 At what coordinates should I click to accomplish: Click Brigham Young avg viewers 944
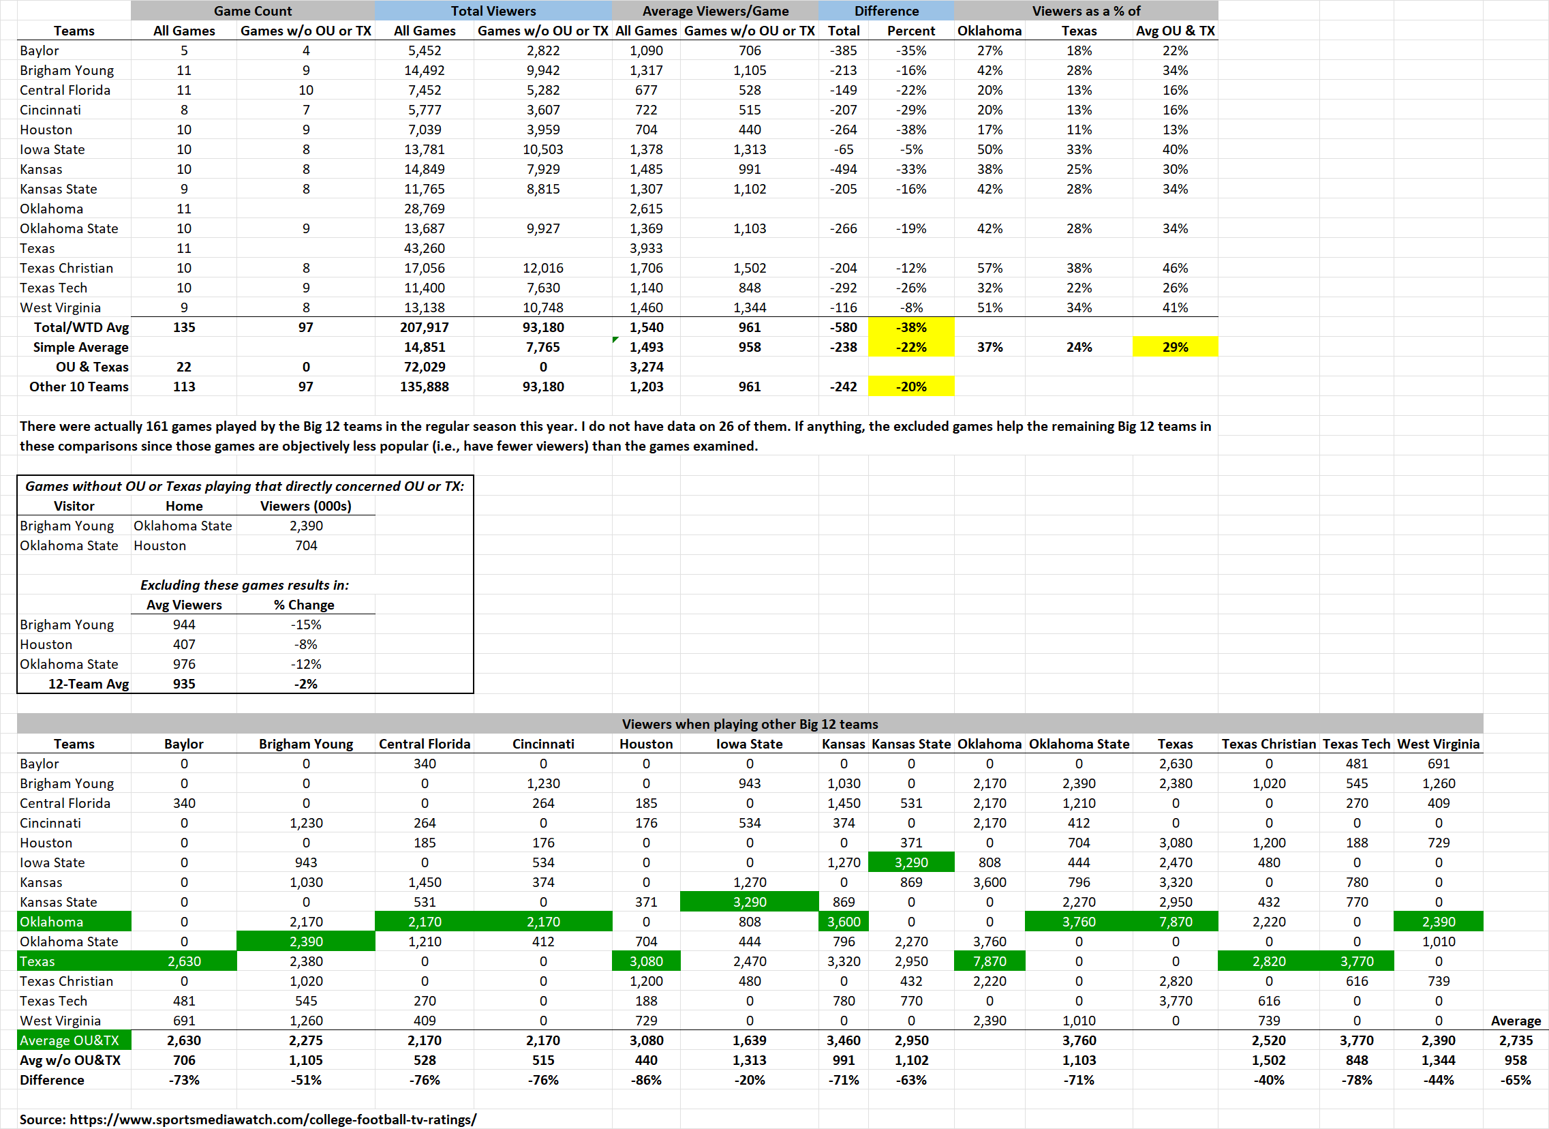(184, 624)
